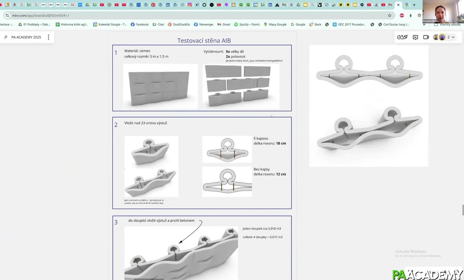Viewport: 464px width, 280px height.
Task: Open the Gmail bookmark
Action: 224,24
